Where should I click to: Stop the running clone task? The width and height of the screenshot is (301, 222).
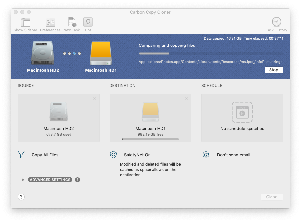(274, 70)
